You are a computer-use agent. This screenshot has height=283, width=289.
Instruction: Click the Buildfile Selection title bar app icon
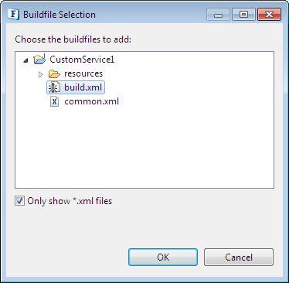13,14
